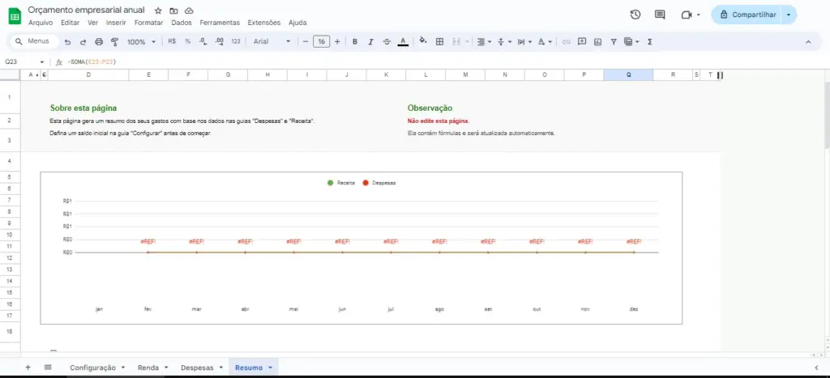Open the Inserir menu
The height and width of the screenshot is (378, 830).
pyautogui.click(x=116, y=23)
